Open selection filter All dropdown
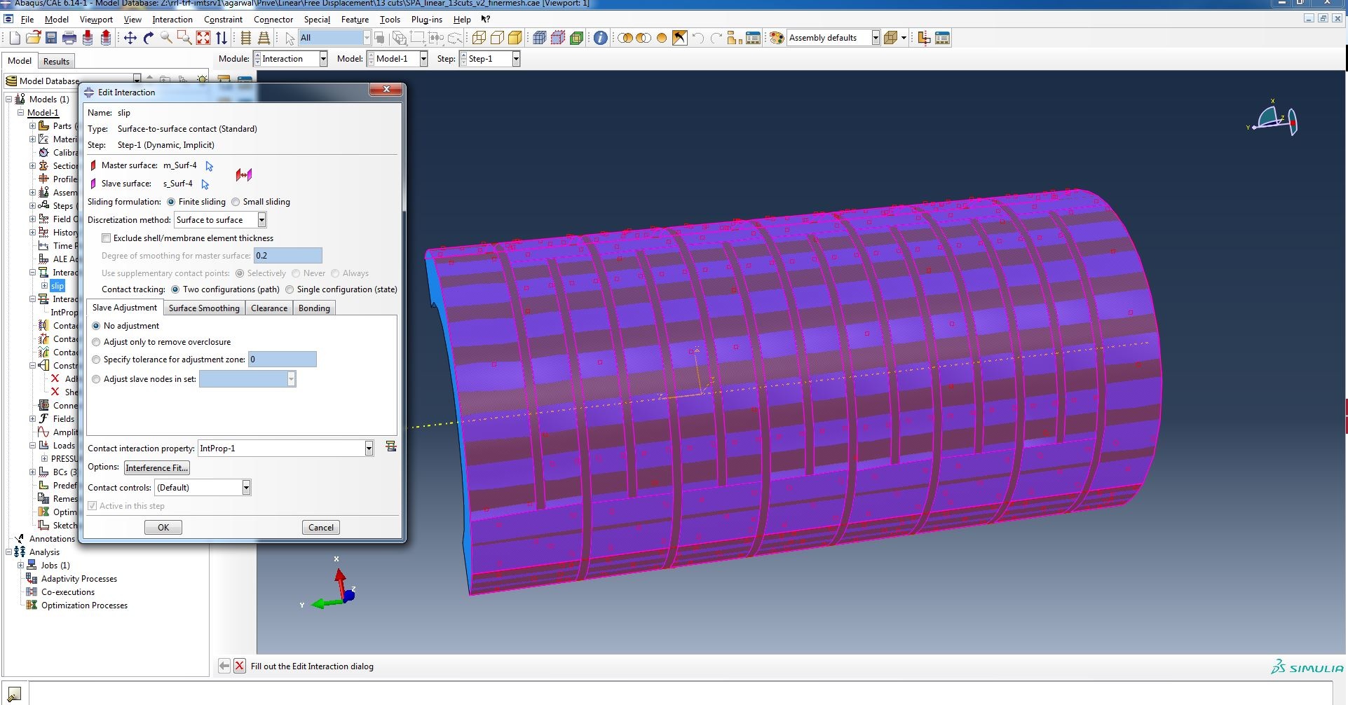 tap(366, 38)
